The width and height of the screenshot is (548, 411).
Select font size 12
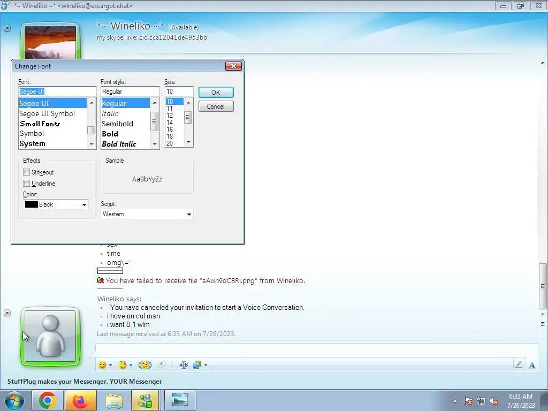170,116
